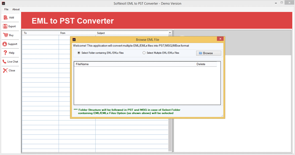Click the Add file icon in the sidebar

pos(5,18)
